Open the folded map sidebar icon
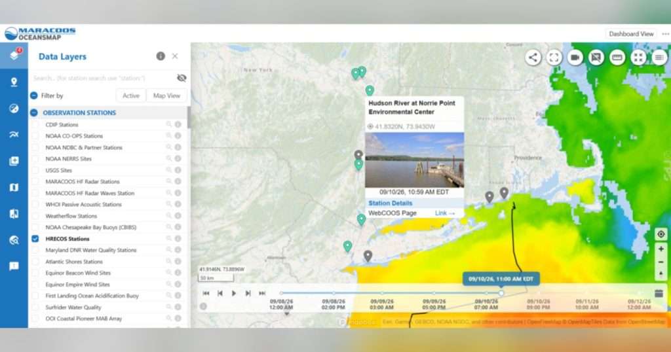The height and width of the screenshot is (352, 671). click(14, 188)
